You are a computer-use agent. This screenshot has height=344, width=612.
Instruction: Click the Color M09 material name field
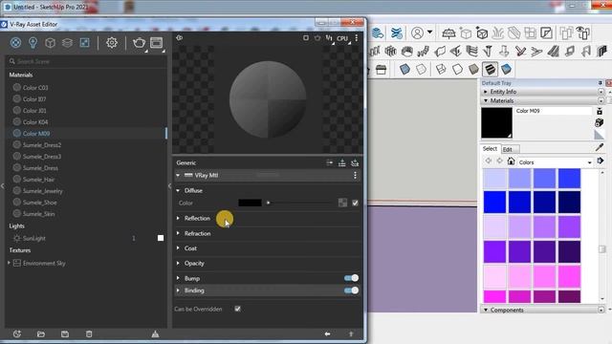pyautogui.click(x=553, y=111)
